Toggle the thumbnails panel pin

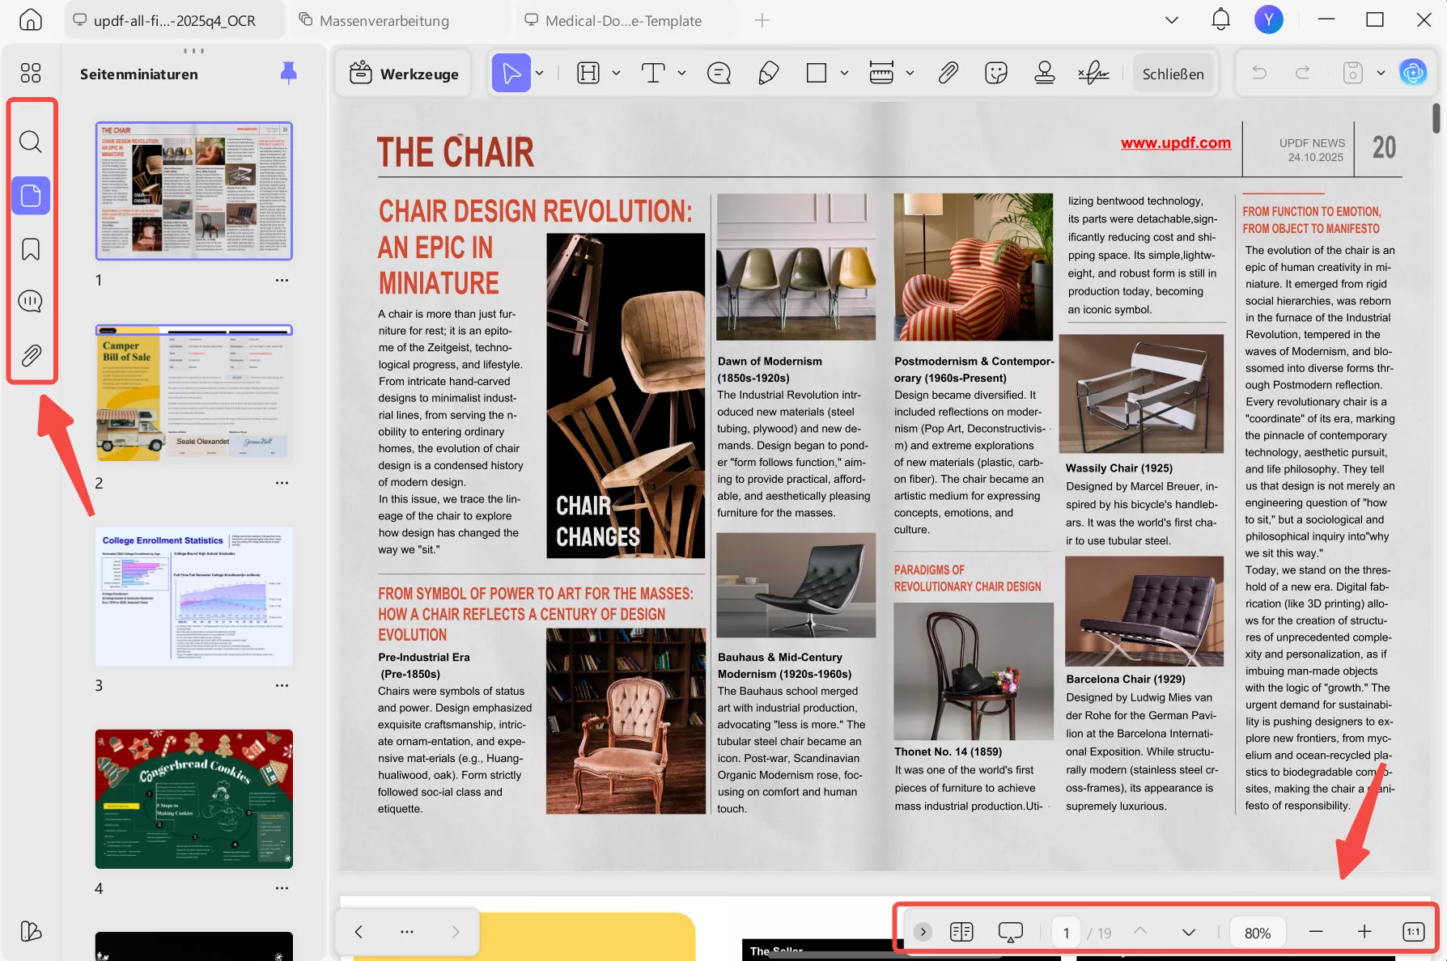[288, 74]
